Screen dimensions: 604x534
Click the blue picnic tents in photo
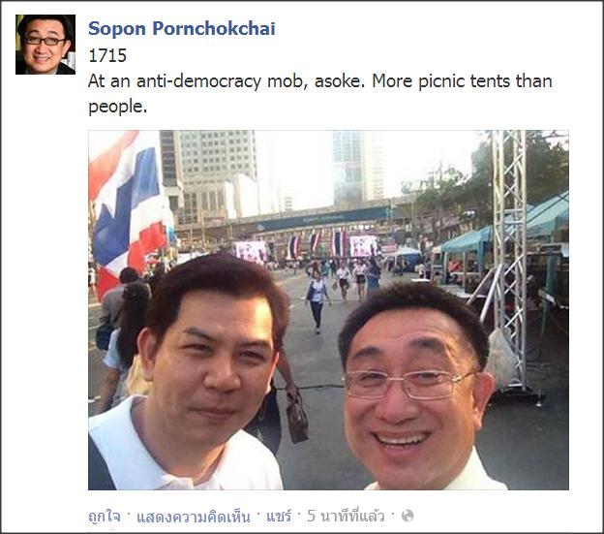[x=504, y=232]
